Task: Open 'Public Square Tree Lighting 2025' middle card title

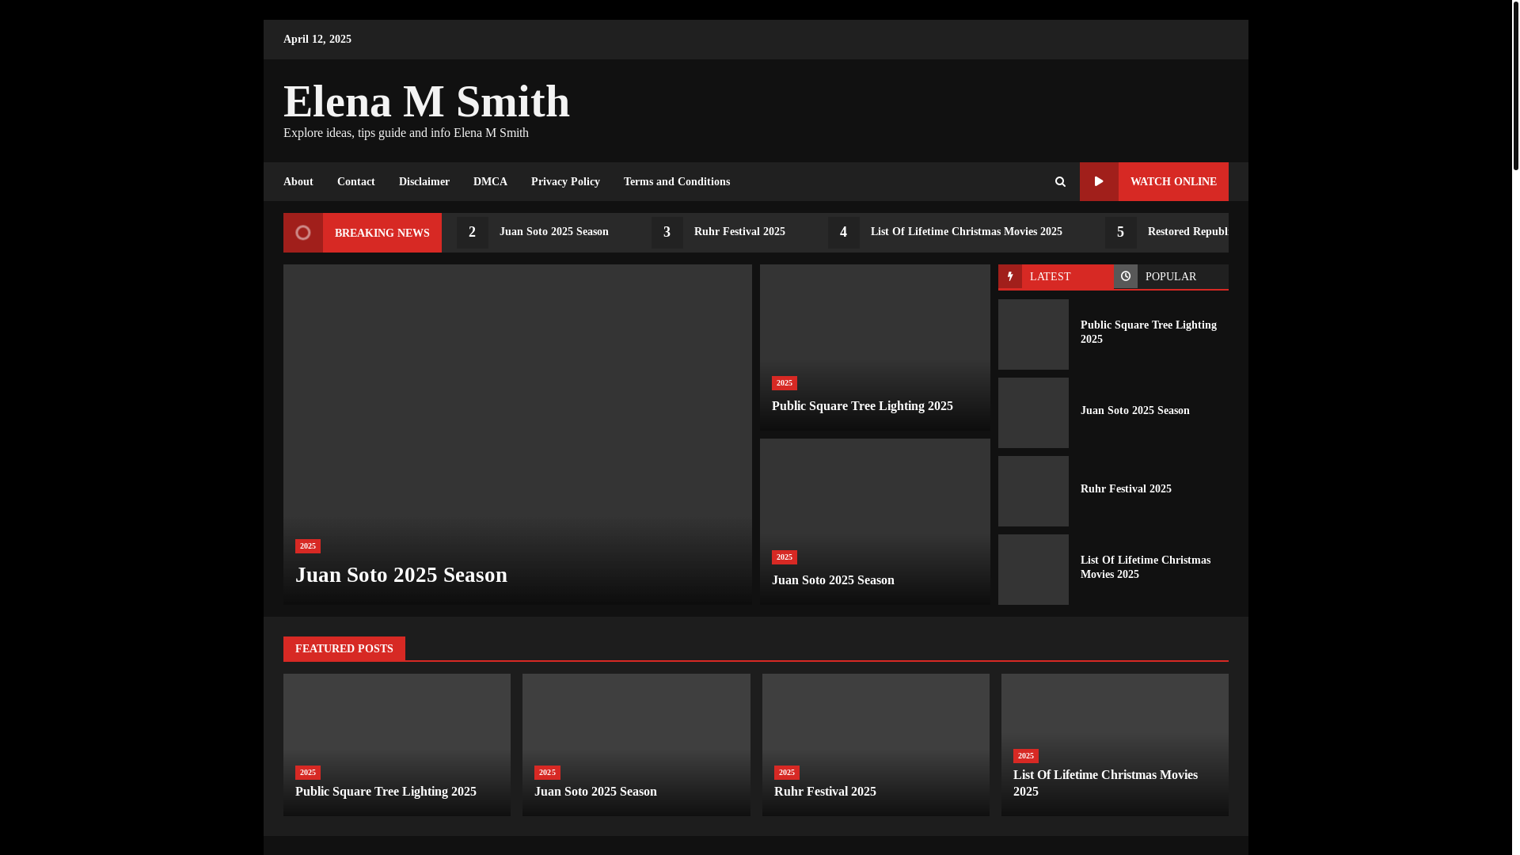Action: 862,406
